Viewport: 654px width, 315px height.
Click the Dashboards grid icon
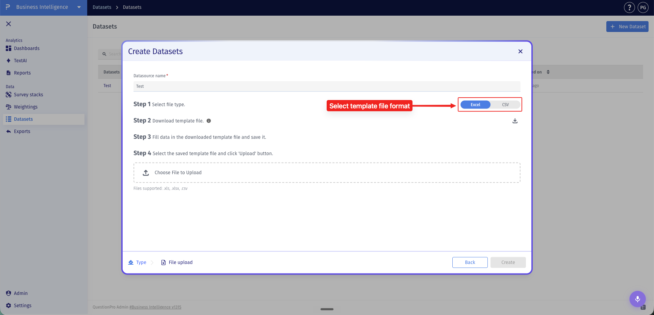click(9, 48)
